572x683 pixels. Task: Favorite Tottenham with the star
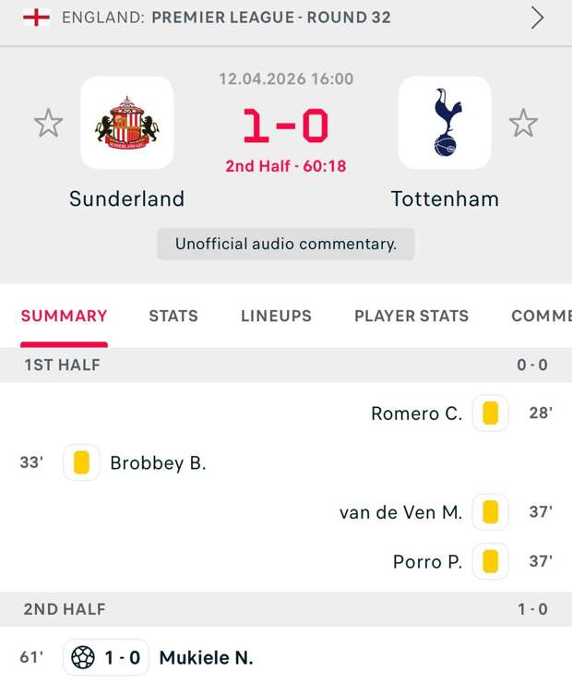[x=523, y=123]
